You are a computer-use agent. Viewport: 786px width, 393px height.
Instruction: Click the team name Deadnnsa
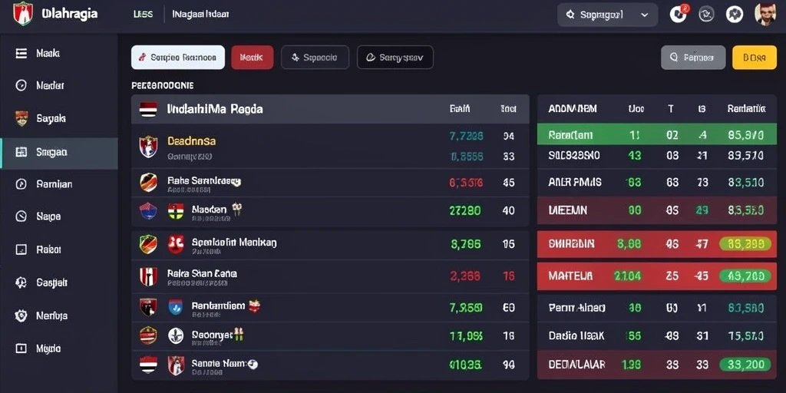coord(191,141)
